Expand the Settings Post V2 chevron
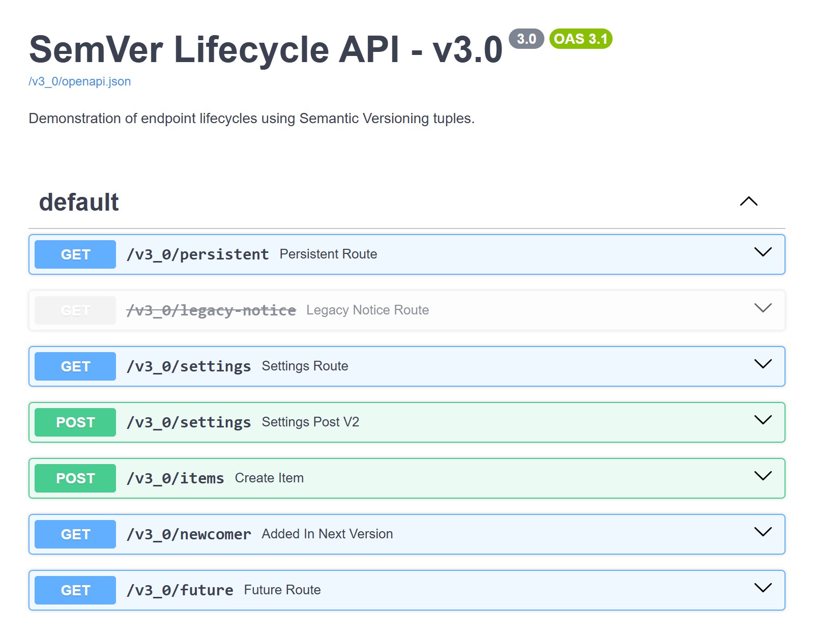 click(x=763, y=420)
